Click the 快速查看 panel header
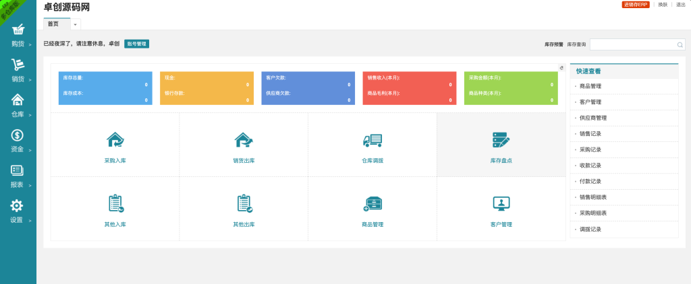The width and height of the screenshot is (691, 284). [x=624, y=71]
